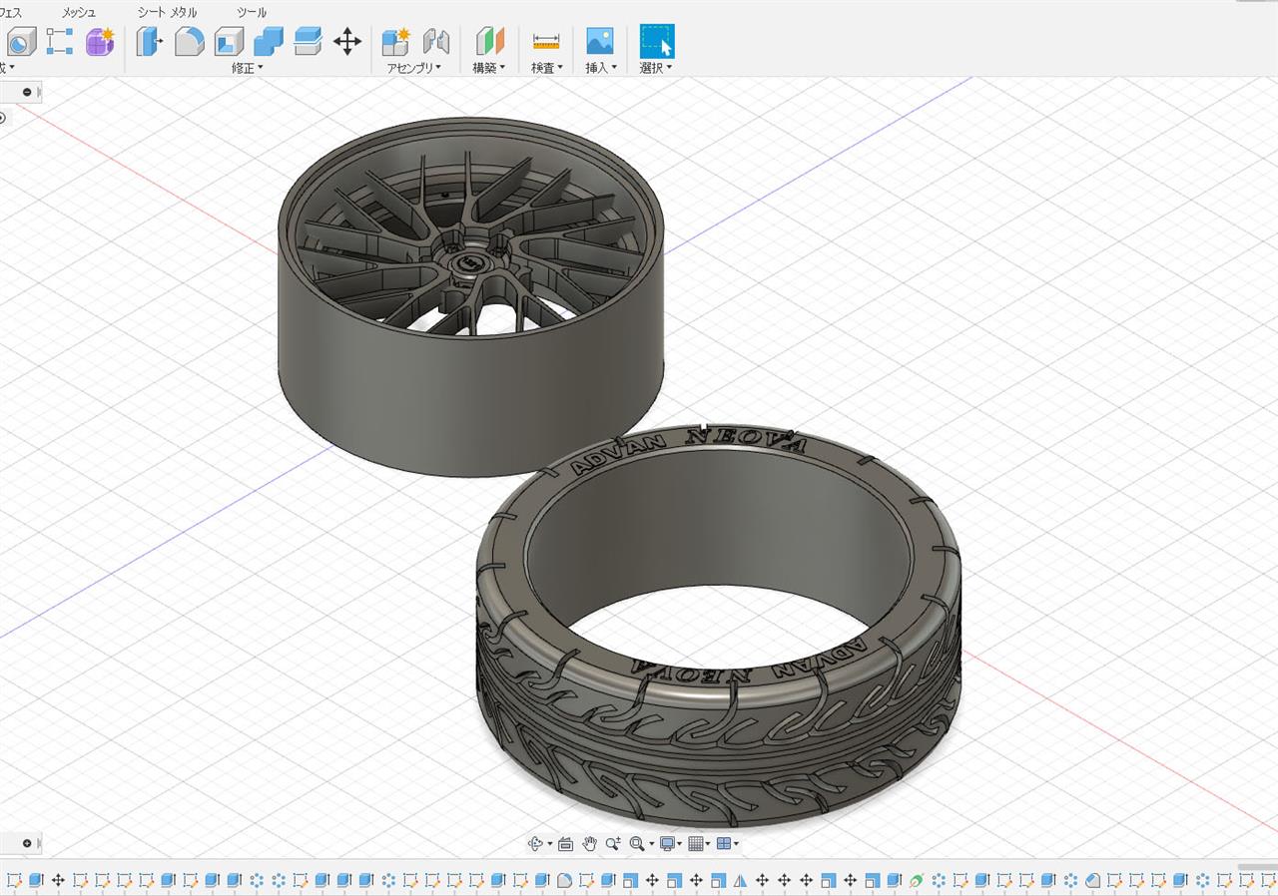Activate the Select tool icon
Screen dimensions: 1278x896
657,42
